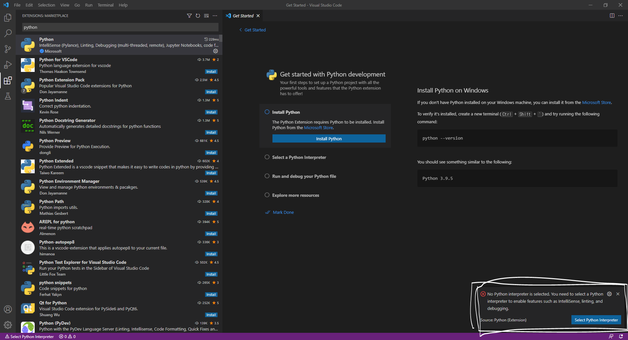The height and width of the screenshot is (340, 628).
Task: Select the Explore more resources step
Action: [296, 195]
